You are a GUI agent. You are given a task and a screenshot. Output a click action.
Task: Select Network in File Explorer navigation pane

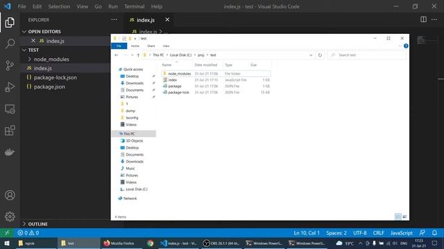tap(130, 199)
